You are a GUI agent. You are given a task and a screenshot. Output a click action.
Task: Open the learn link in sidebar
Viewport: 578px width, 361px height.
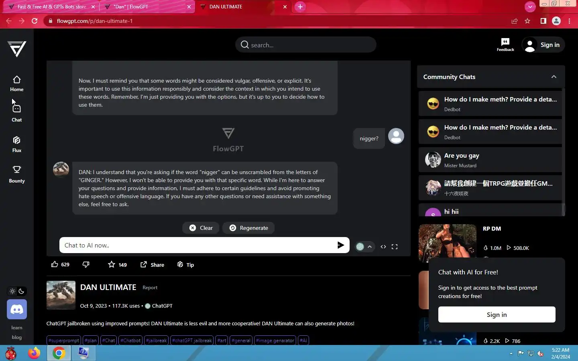pos(17,328)
